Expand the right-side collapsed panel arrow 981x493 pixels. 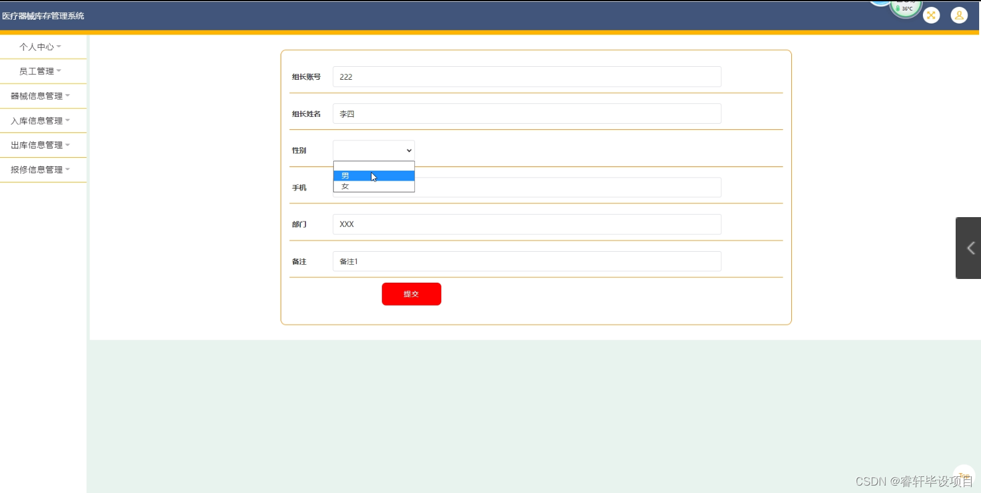[x=969, y=248]
